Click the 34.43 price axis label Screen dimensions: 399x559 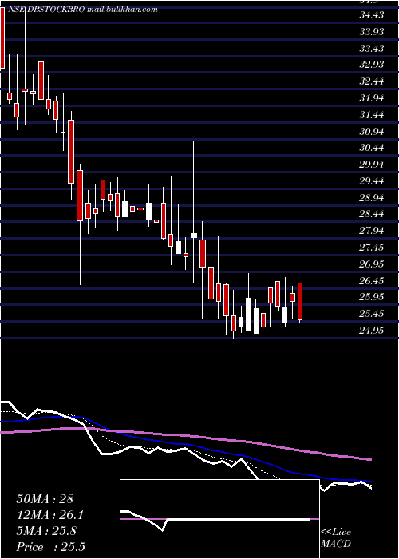pos(373,15)
